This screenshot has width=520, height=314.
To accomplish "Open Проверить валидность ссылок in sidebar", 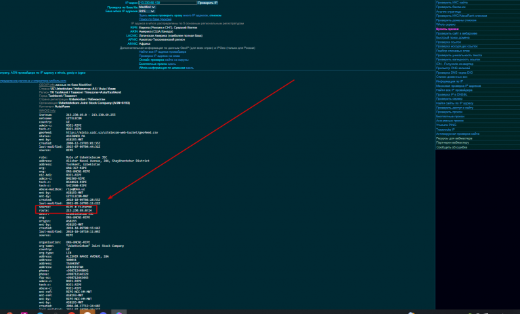I will point(458,60).
